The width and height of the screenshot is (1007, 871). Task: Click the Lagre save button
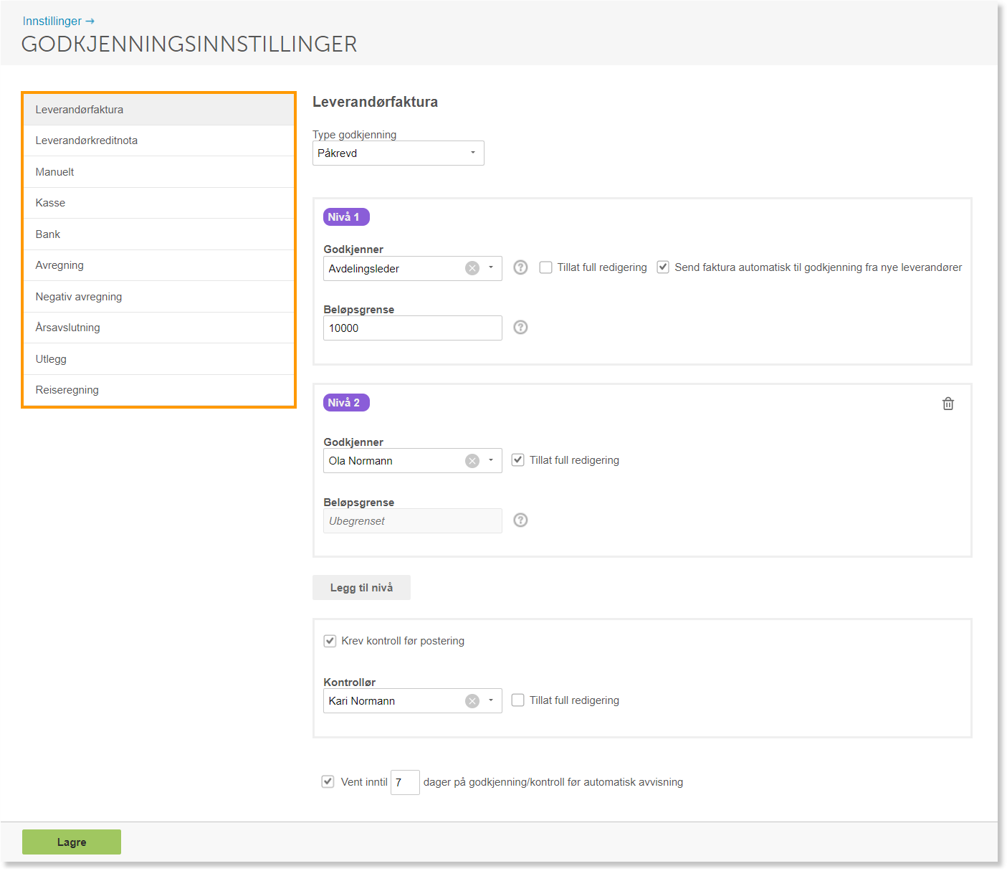(72, 842)
